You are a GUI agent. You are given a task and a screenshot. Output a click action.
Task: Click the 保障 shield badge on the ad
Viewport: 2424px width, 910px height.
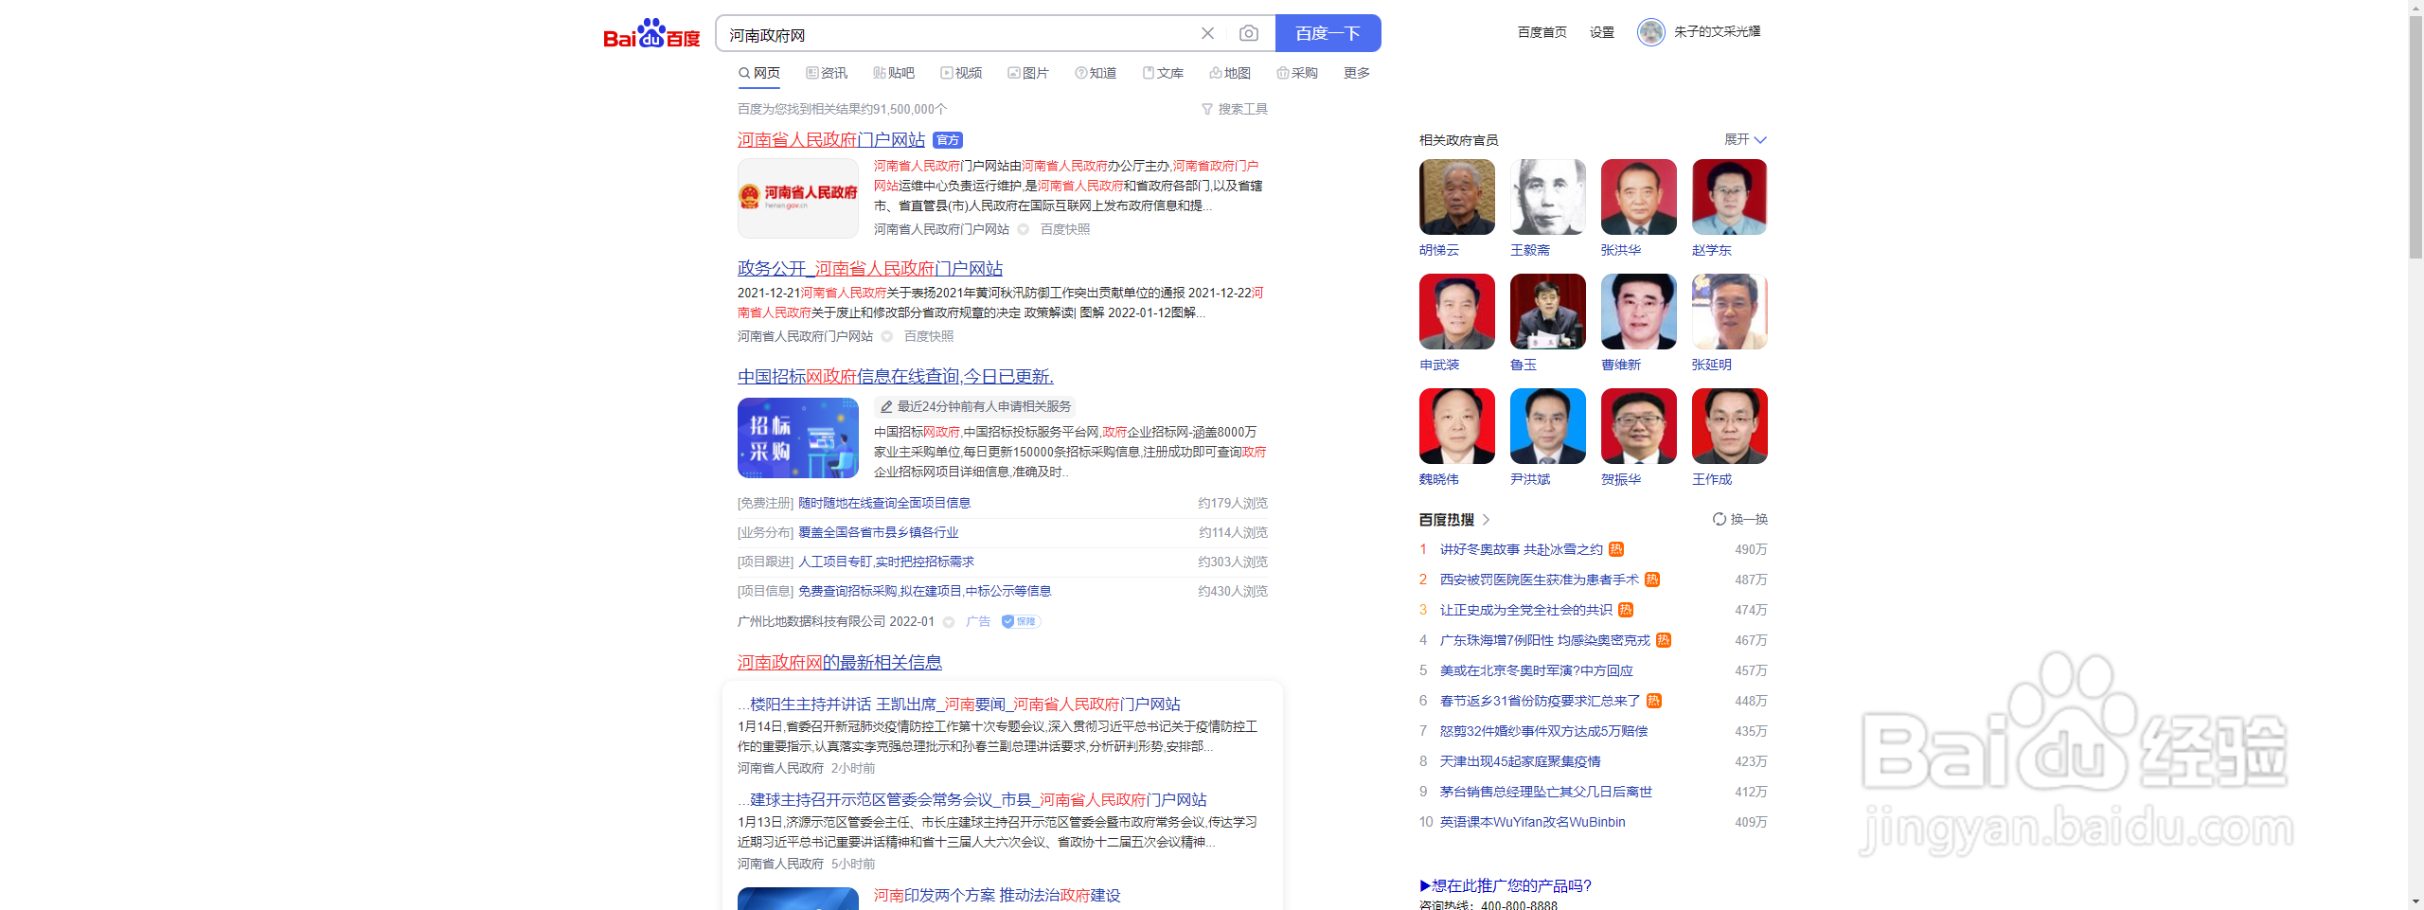[1021, 621]
